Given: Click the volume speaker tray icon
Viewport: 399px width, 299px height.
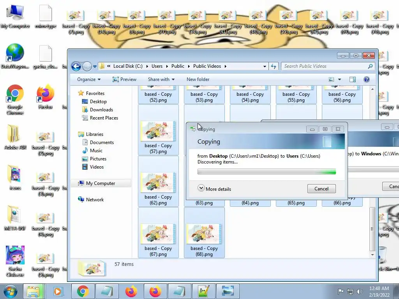Looking at the screenshot, I should point(359,291).
